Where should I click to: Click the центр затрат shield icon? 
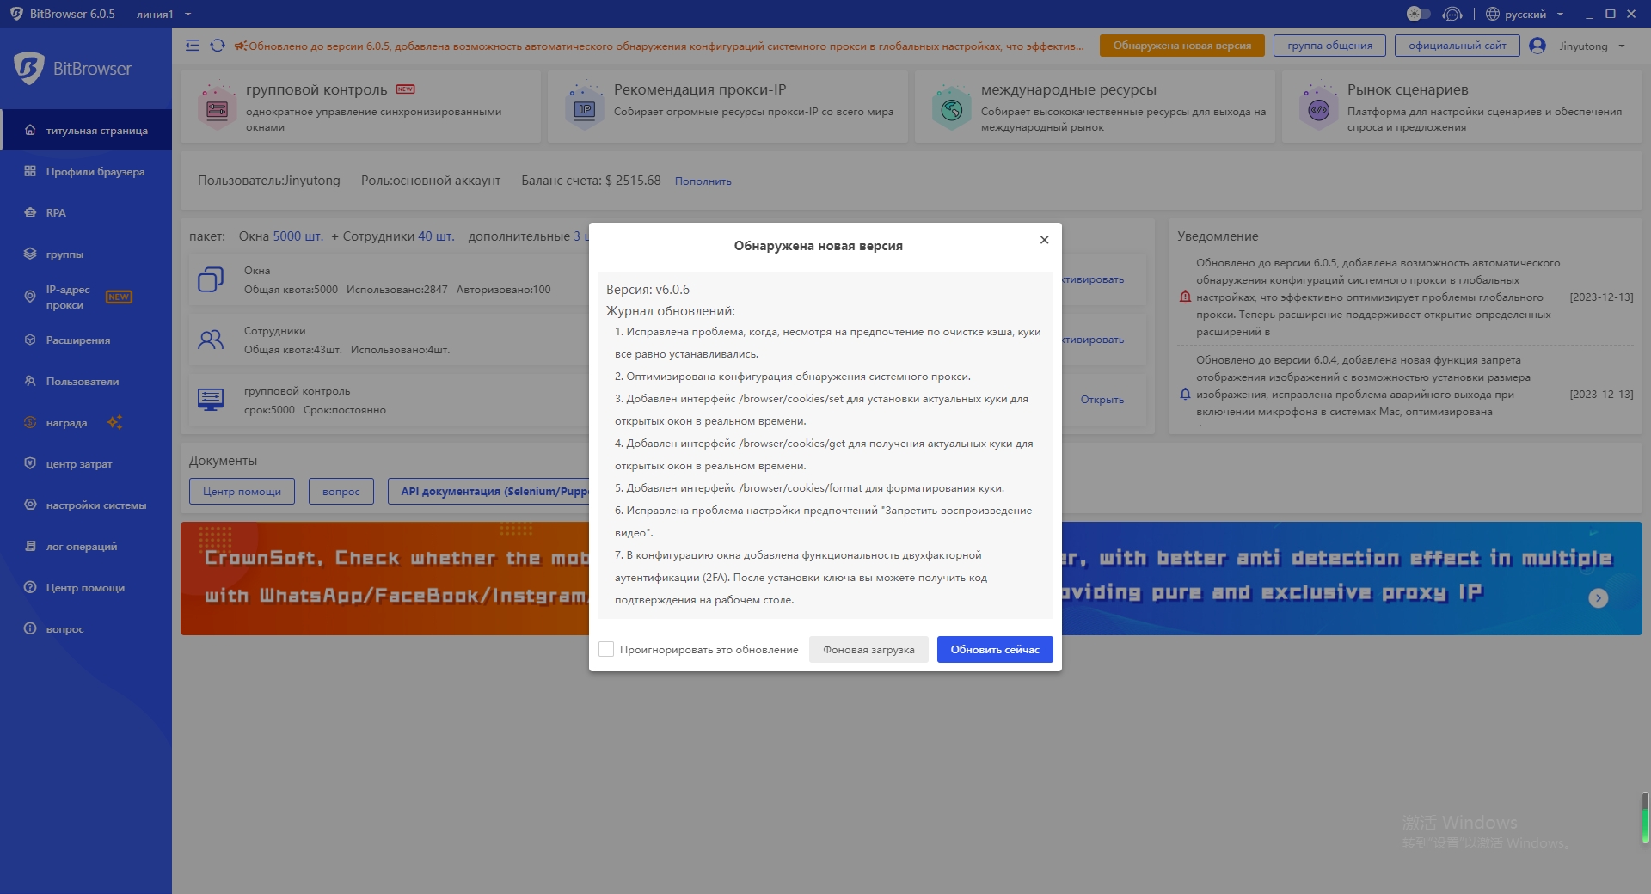point(30,463)
